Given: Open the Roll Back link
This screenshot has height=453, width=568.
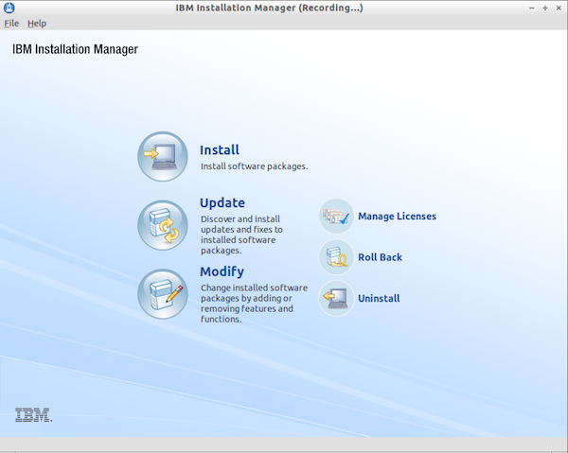Looking at the screenshot, I should tap(380, 257).
